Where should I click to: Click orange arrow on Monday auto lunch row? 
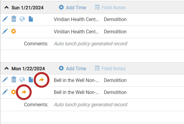click(24, 92)
